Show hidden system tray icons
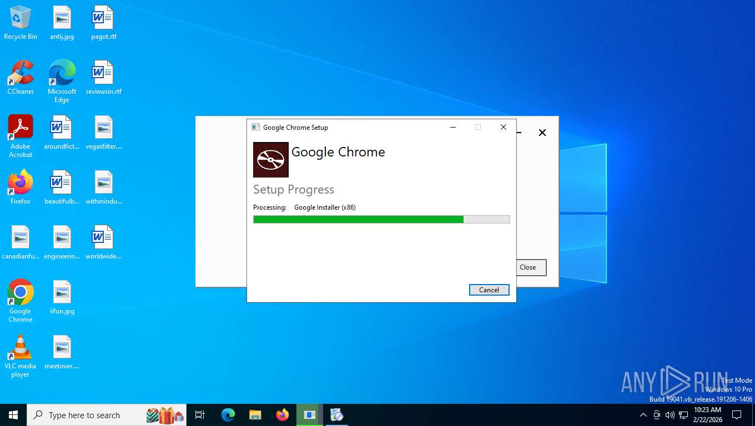Screen dimensions: 755x426 (643, 415)
